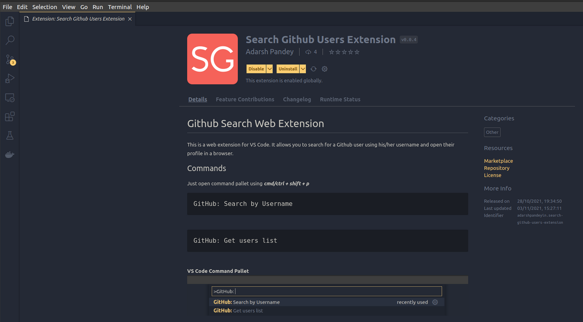Image resolution: width=583 pixels, height=322 pixels.
Task: Open the Run menu
Action: pyautogui.click(x=98, y=7)
